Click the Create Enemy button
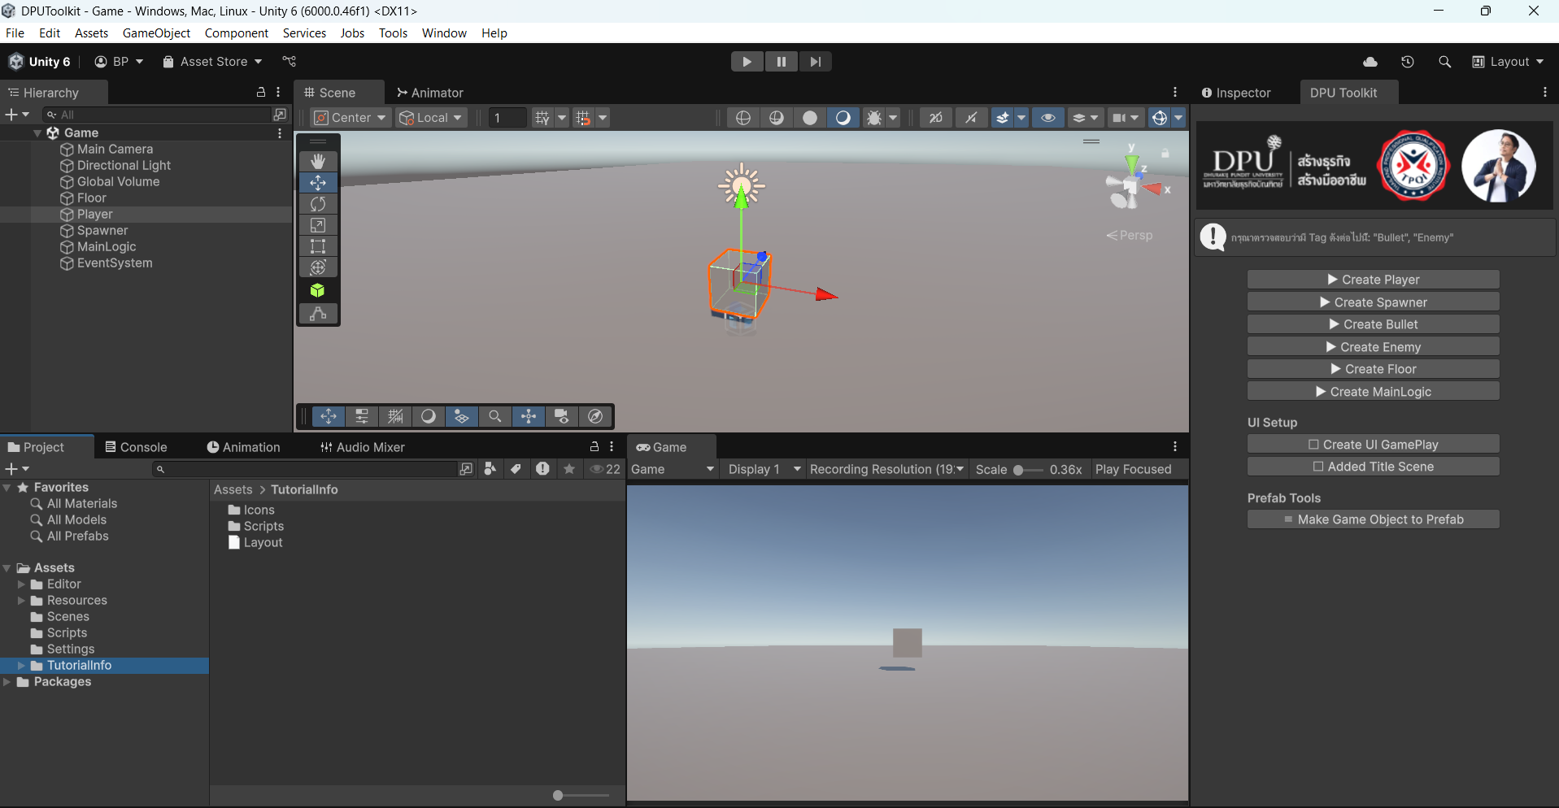Image resolution: width=1559 pixels, height=808 pixels. (1373, 347)
